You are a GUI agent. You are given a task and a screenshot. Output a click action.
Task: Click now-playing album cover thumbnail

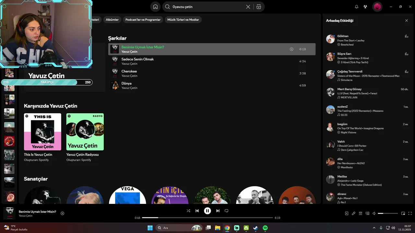point(9,213)
